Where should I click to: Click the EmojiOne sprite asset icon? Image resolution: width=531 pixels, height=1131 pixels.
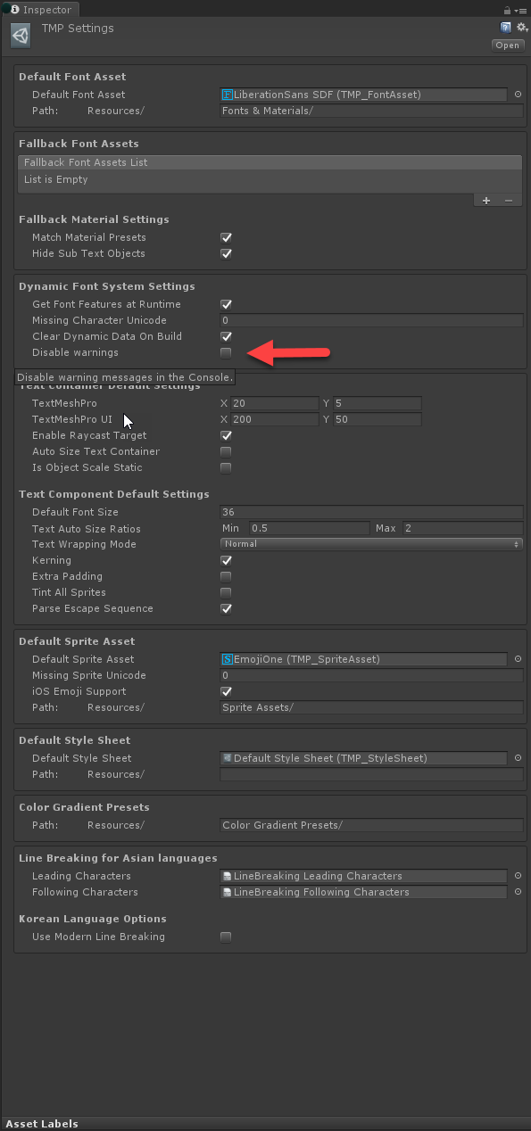[x=227, y=659]
